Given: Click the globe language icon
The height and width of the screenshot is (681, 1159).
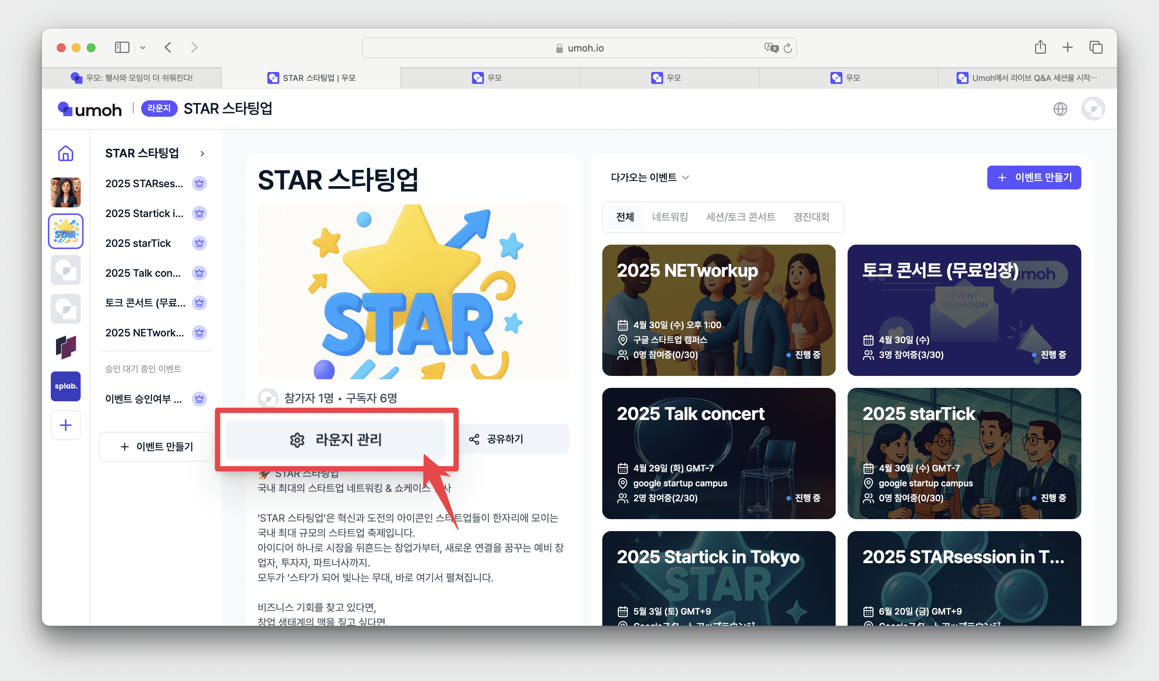Looking at the screenshot, I should (1060, 109).
